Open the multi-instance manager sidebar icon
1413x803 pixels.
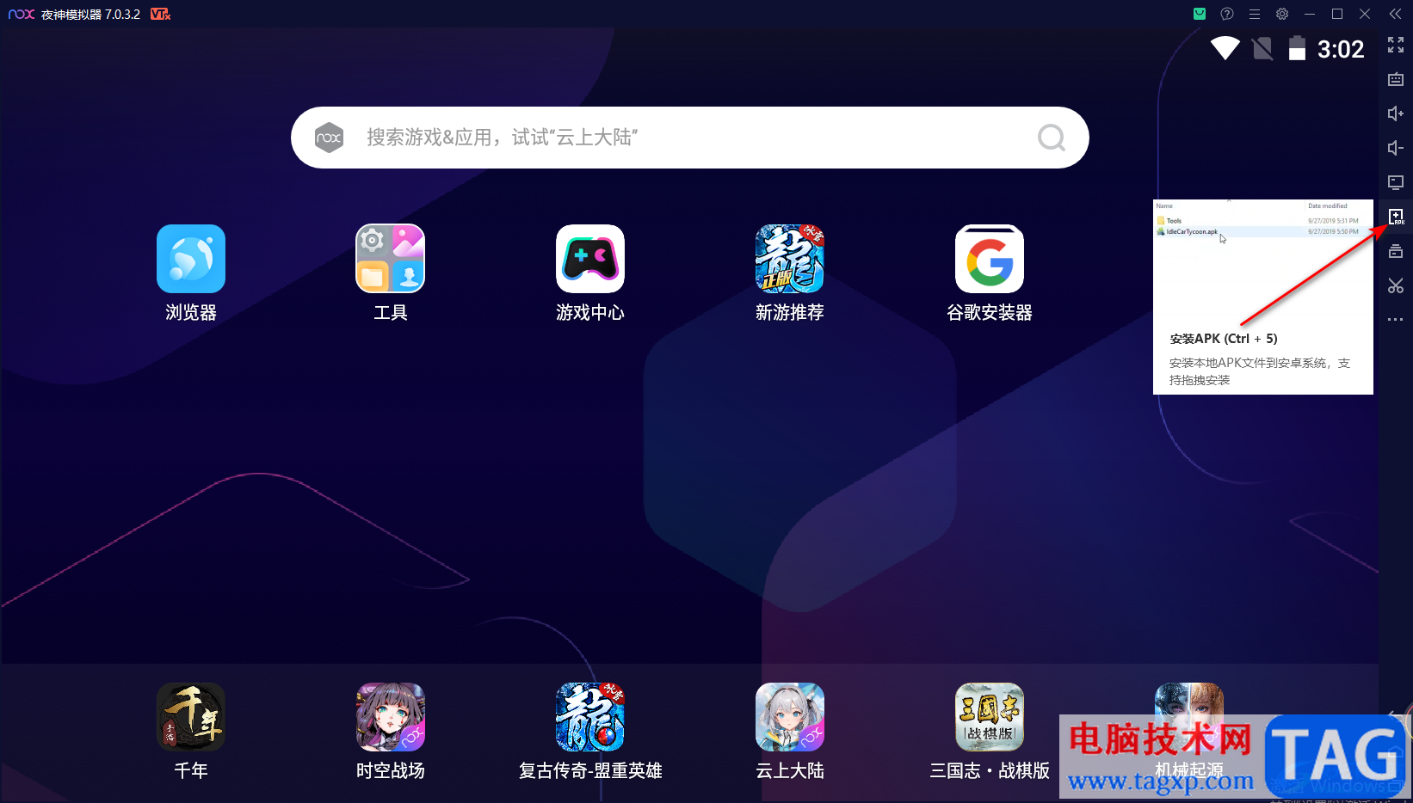[1396, 251]
